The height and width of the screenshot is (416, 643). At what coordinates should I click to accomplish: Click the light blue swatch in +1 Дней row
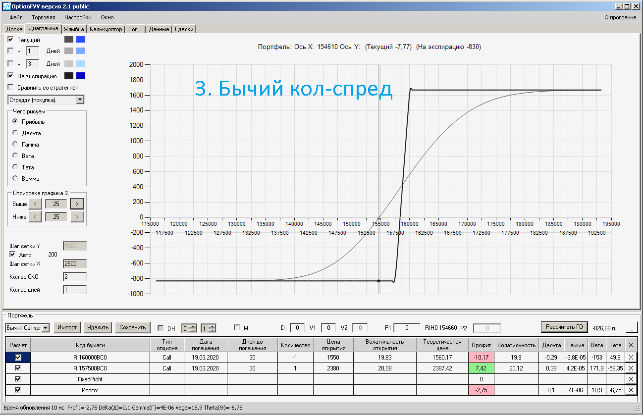pos(81,51)
